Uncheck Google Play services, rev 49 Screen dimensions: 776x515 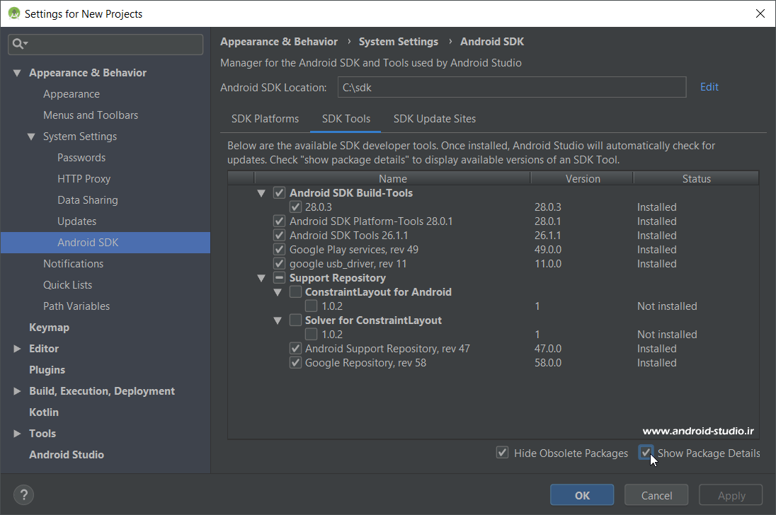tap(279, 250)
